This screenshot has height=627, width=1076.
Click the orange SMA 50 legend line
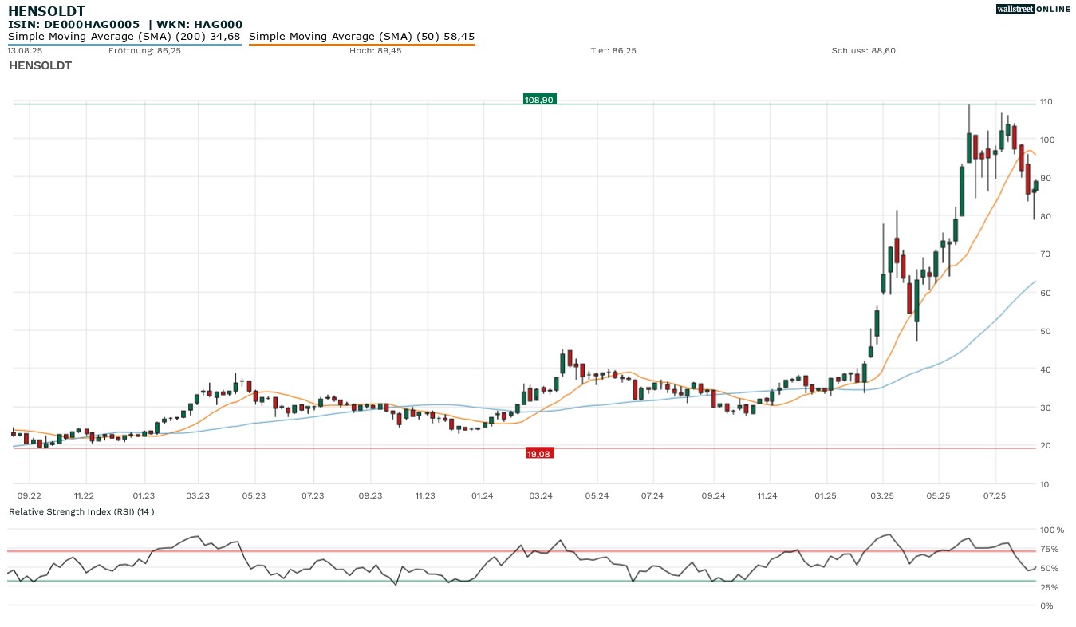click(x=362, y=45)
